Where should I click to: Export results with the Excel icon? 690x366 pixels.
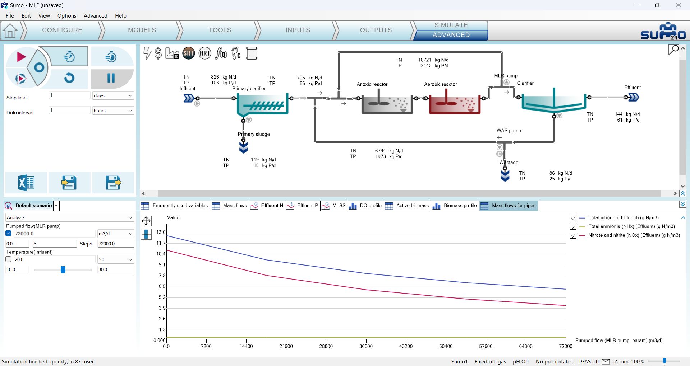tap(26, 183)
